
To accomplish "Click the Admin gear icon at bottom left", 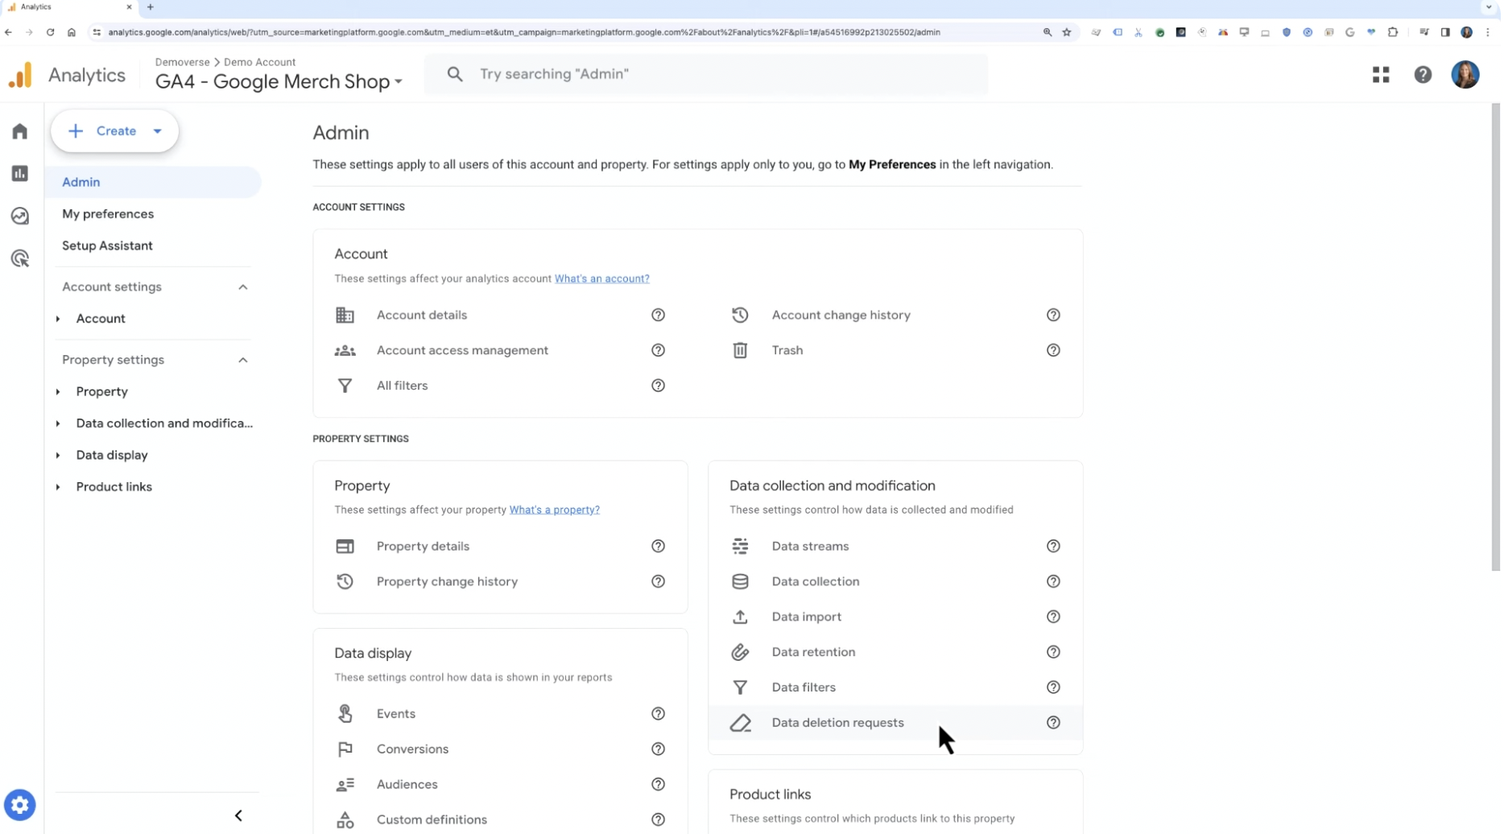I will pos(19,805).
